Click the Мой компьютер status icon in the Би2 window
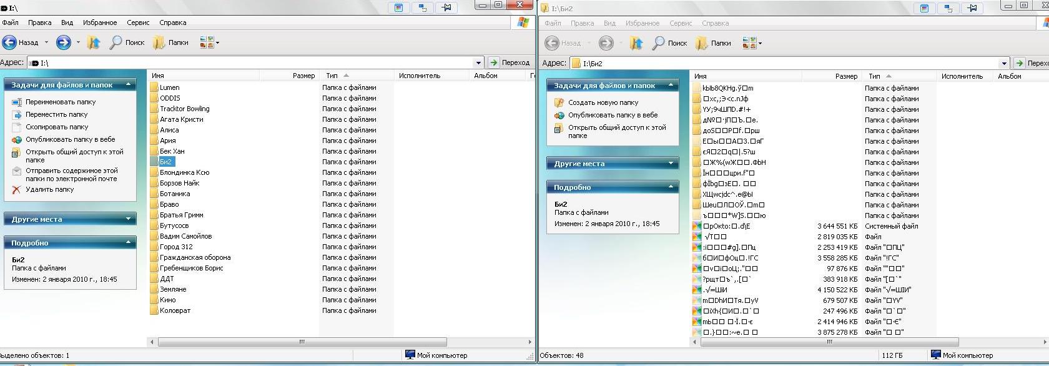Viewport: 1049px width, 366px height. 936,355
